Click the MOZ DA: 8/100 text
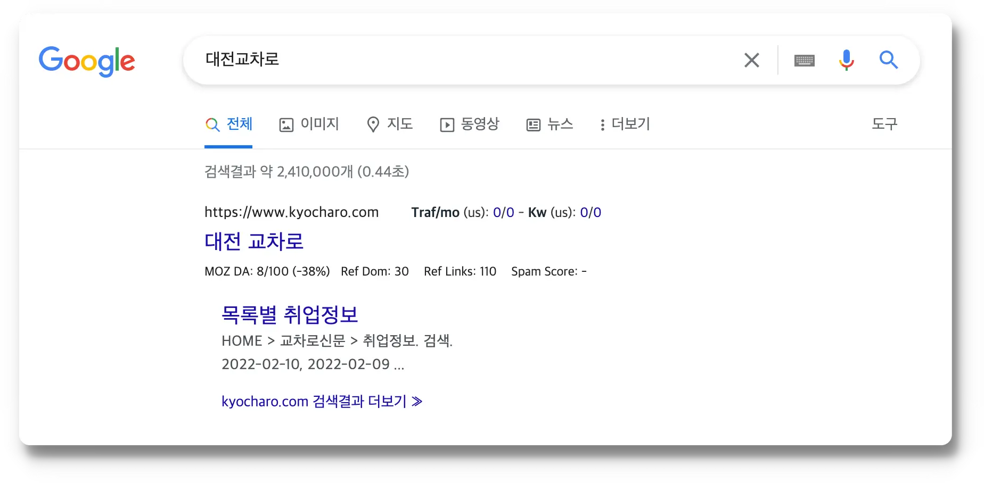 click(x=267, y=271)
